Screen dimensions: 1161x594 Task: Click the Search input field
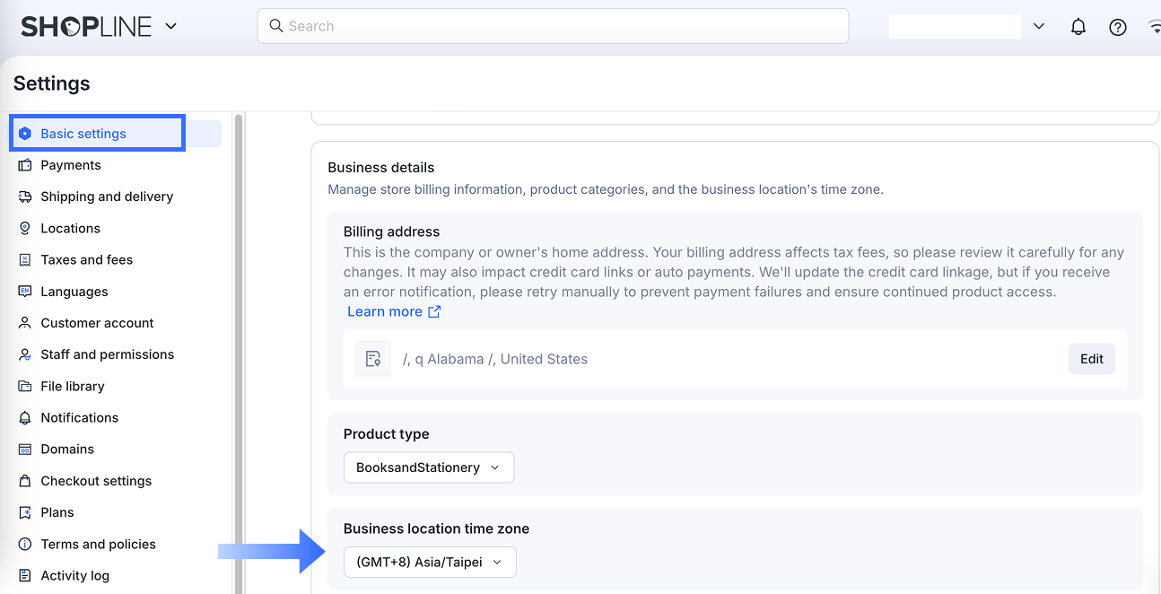(x=553, y=26)
